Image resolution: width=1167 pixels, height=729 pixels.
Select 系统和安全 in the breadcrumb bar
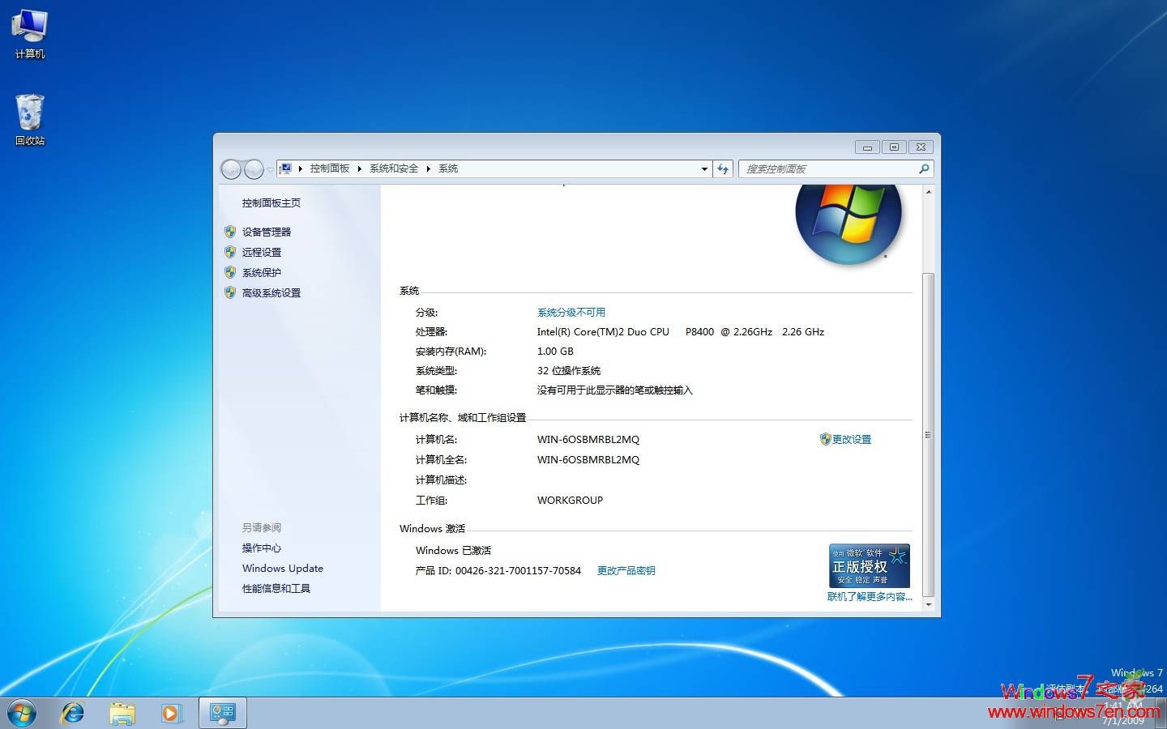(394, 168)
